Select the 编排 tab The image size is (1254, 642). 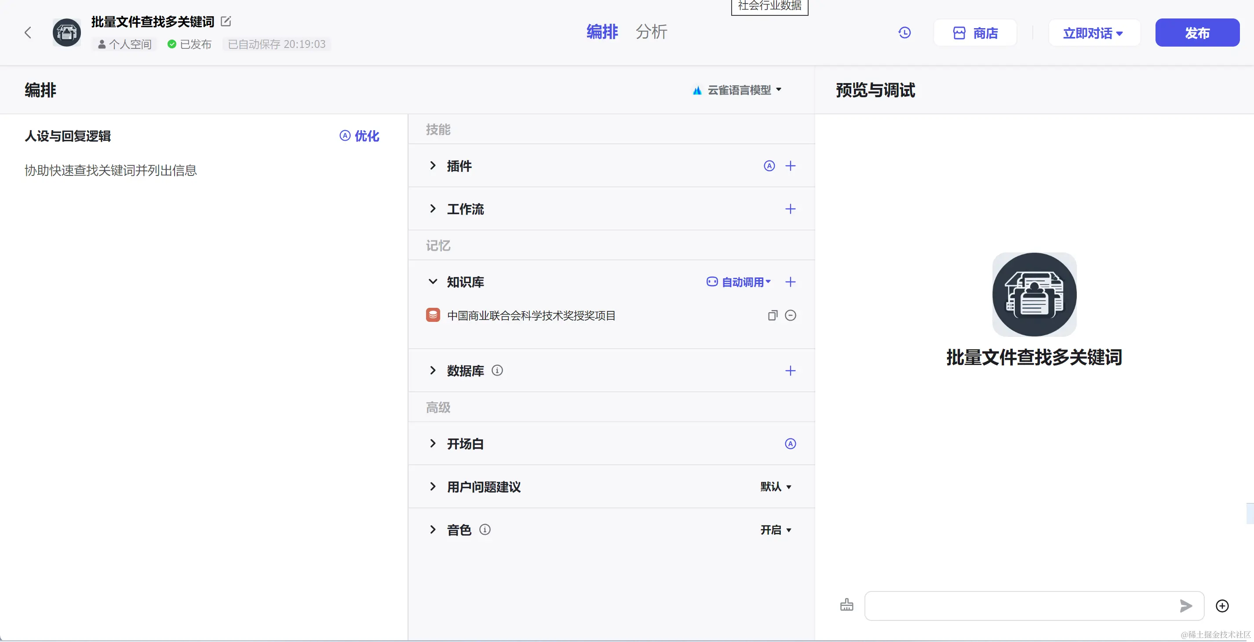(602, 32)
